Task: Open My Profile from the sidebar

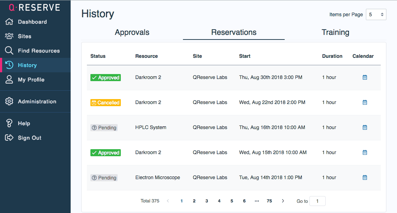Action: (31, 80)
